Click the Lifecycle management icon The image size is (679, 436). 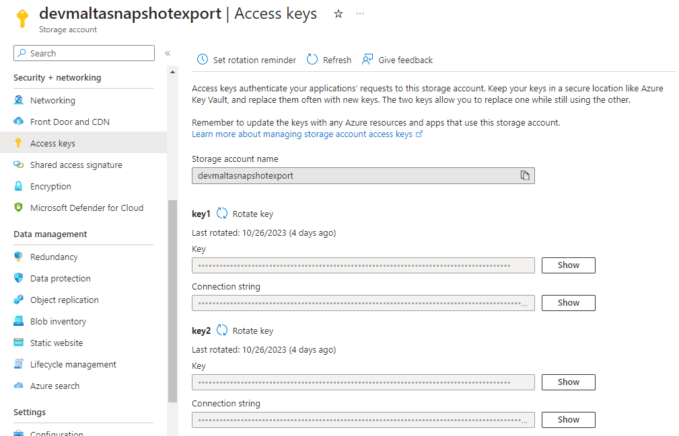19,364
